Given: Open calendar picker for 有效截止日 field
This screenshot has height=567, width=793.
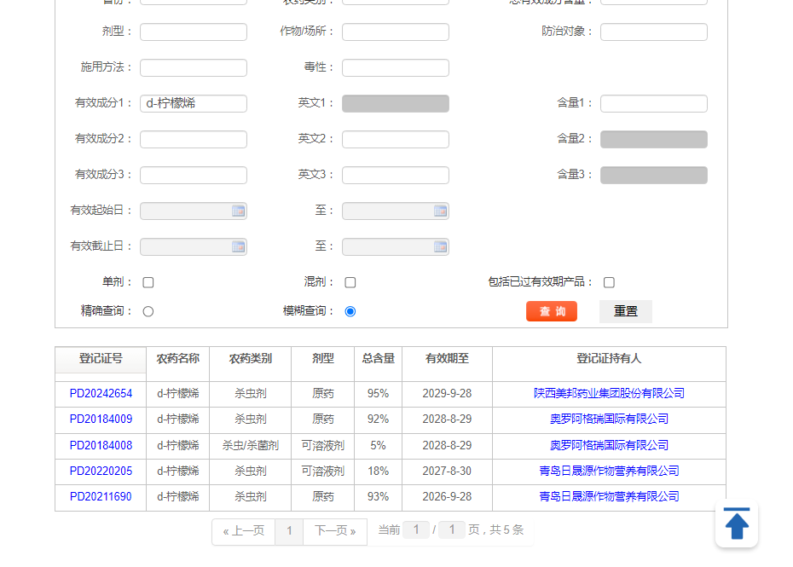Looking at the screenshot, I should coord(239,246).
